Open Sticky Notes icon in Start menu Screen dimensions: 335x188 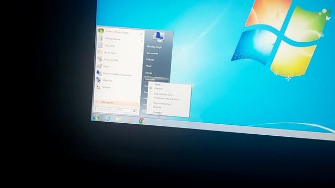[100, 52]
